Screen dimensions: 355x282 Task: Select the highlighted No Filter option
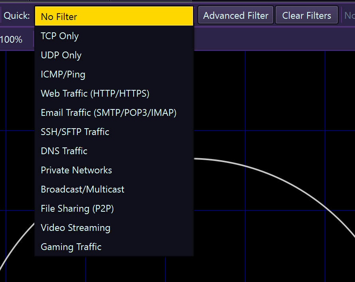click(114, 17)
